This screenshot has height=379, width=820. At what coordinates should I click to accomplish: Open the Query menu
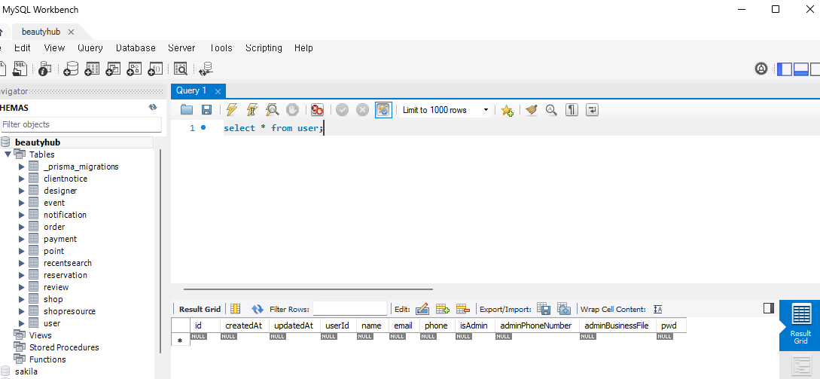(90, 47)
